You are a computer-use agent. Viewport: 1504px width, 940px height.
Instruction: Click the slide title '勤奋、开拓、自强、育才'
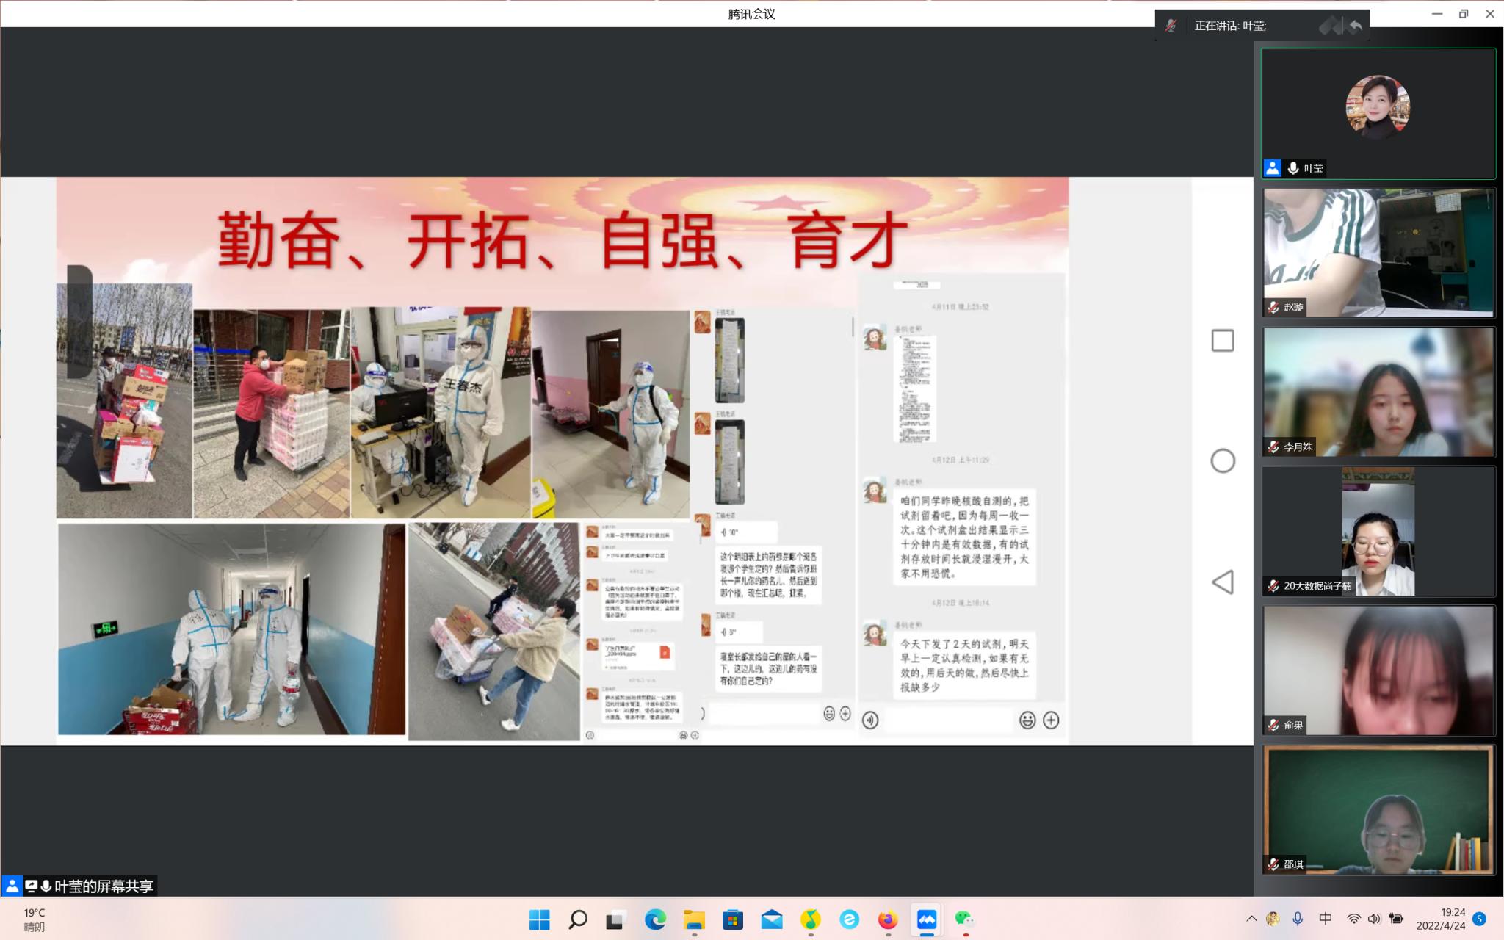point(563,240)
